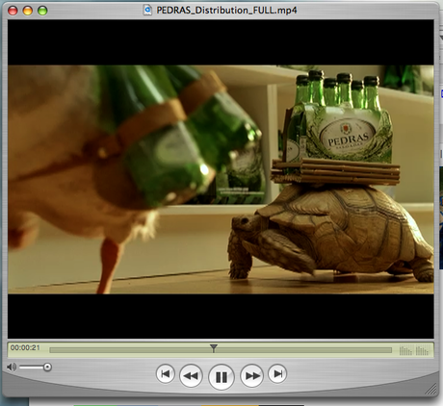This screenshot has height=406, width=443.
Task: Zoom the window with the green button
Action: [42, 11]
